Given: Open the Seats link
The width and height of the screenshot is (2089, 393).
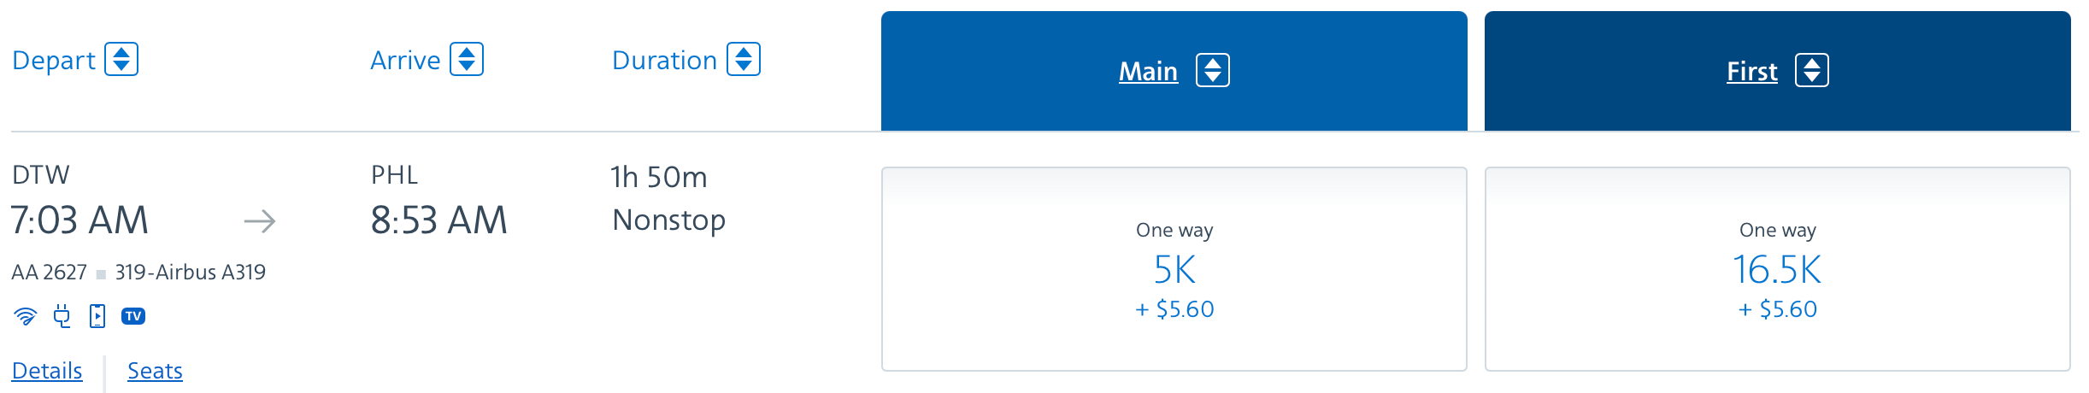Looking at the screenshot, I should (x=155, y=371).
